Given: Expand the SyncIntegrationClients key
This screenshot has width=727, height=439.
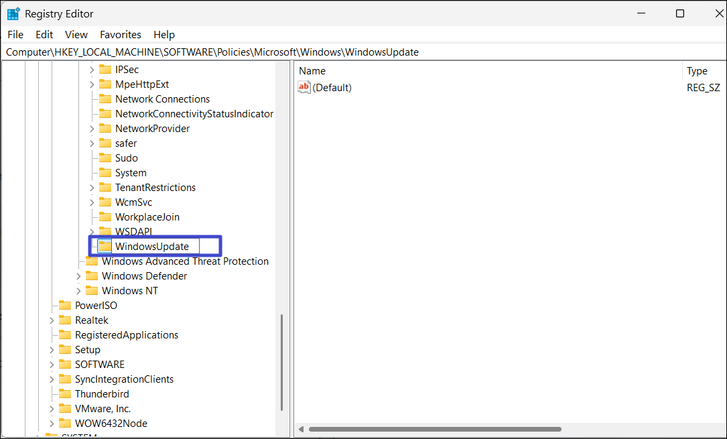Looking at the screenshot, I should tap(52, 379).
